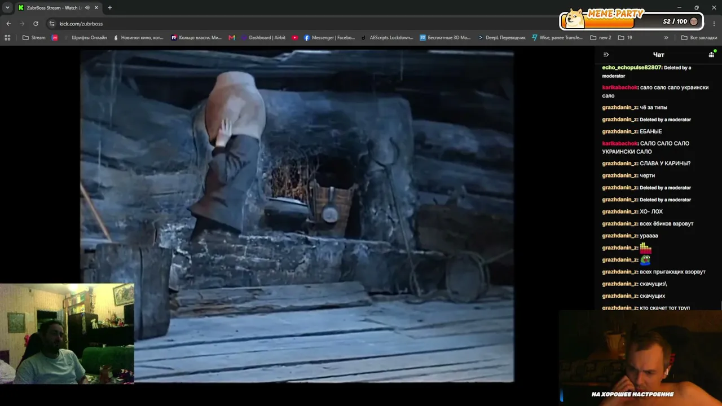
Task: Go forward to the next page
Action: point(22,24)
